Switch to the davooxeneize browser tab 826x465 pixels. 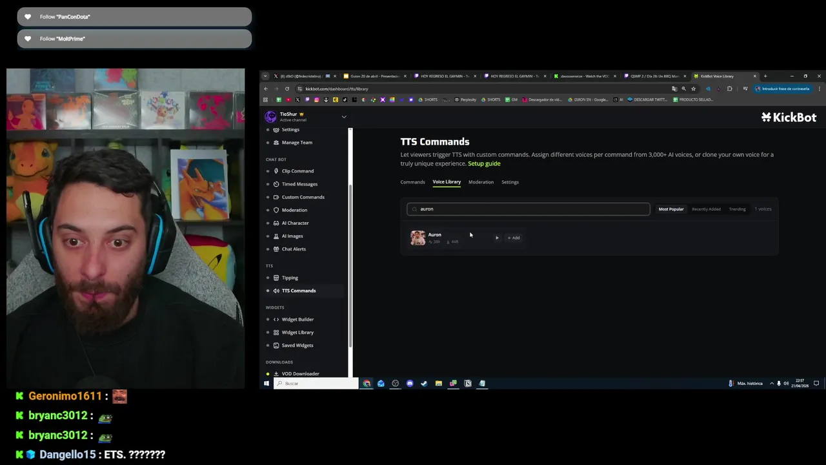point(585,76)
